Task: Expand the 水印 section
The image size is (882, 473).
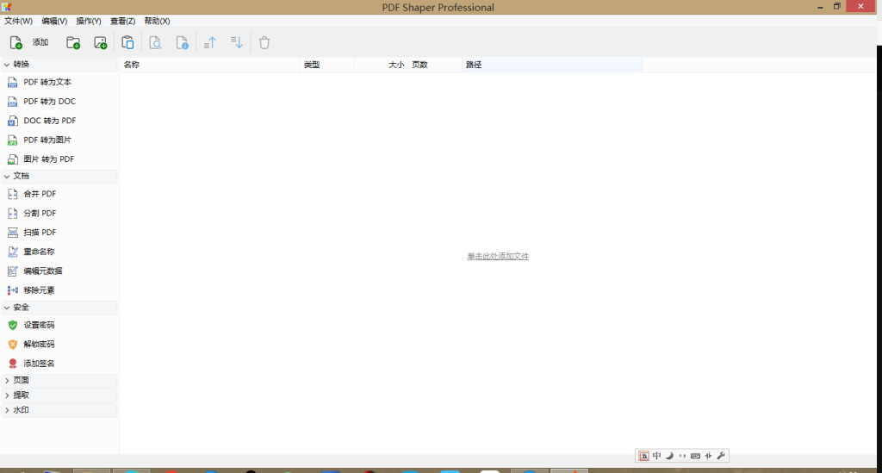Action: point(7,411)
